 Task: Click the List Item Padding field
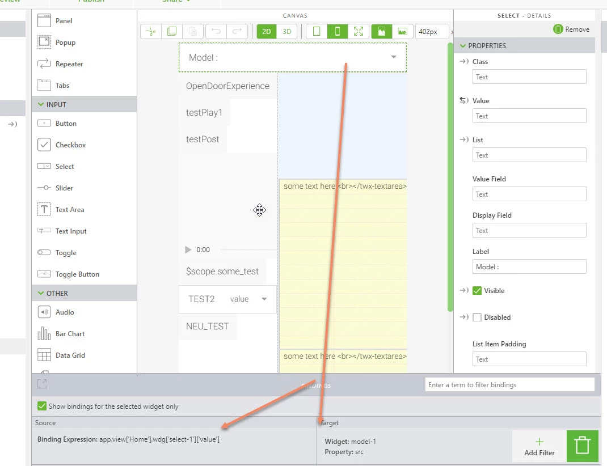(529, 359)
